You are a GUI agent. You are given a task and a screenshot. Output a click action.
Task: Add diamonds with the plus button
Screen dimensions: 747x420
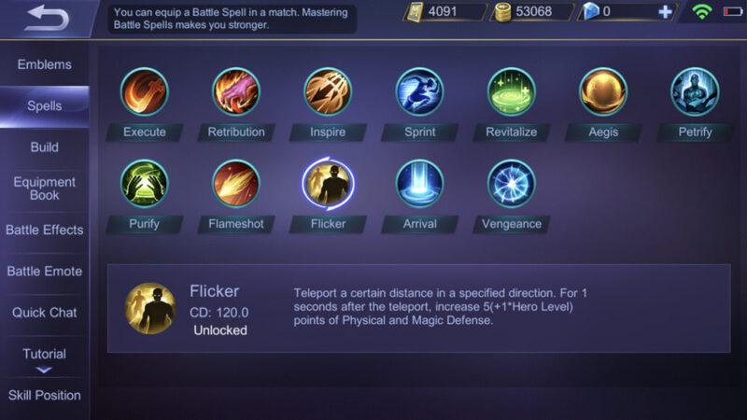tap(665, 11)
